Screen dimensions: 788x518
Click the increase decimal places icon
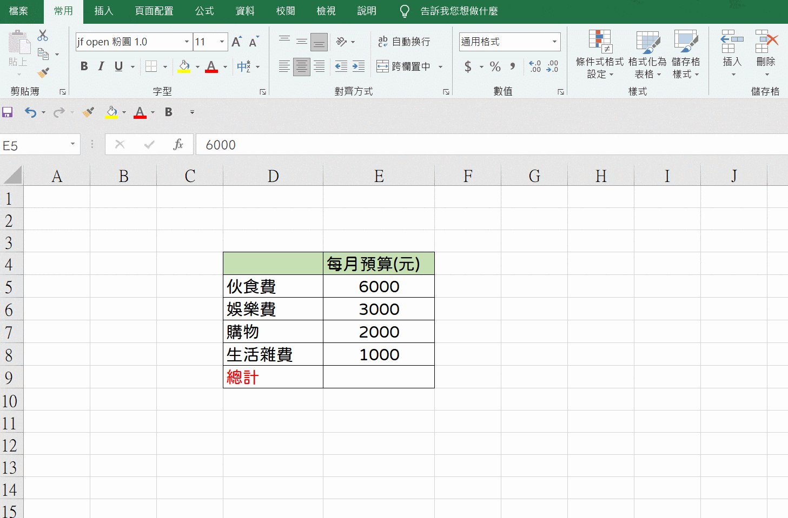534,66
